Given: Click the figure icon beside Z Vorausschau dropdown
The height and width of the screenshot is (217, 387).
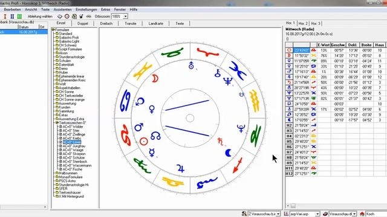Looking at the screenshot, I should point(244,214).
